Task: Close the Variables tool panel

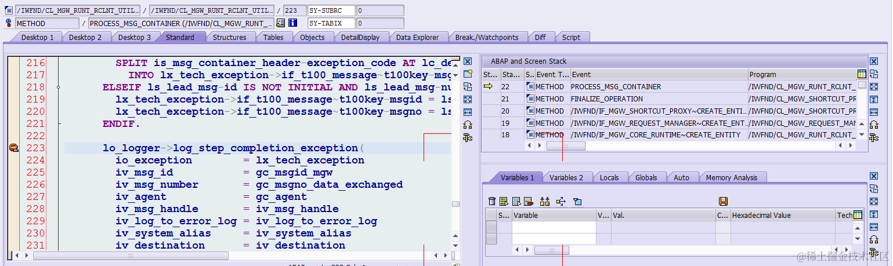Action: tap(874, 176)
